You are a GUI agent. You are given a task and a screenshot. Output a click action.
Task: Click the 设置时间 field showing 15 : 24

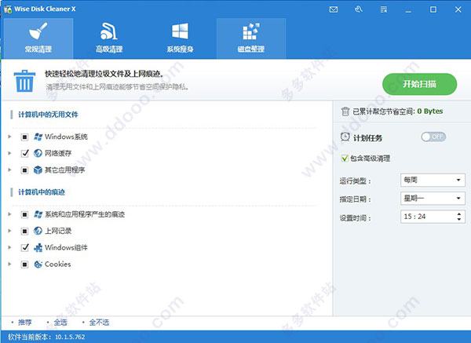(433, 217)
